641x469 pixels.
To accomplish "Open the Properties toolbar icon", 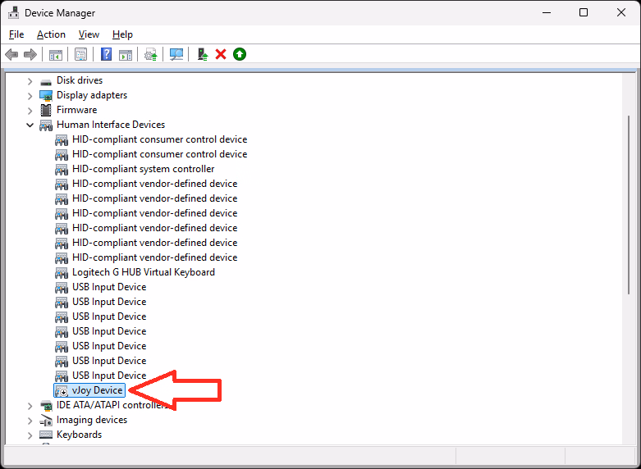I will pyautogui.click(x=81, y=54).
